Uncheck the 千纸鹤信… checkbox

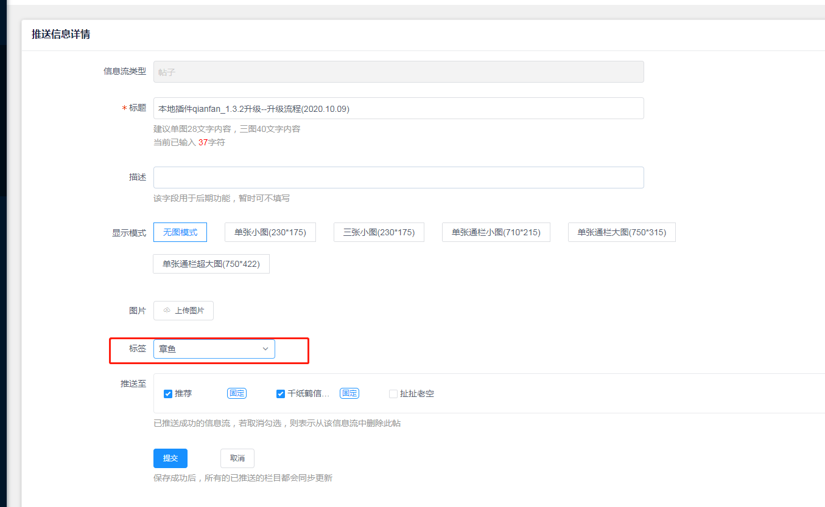(x=281, y=394)
